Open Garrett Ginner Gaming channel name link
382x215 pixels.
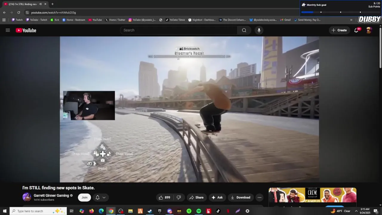click(51, 196)
